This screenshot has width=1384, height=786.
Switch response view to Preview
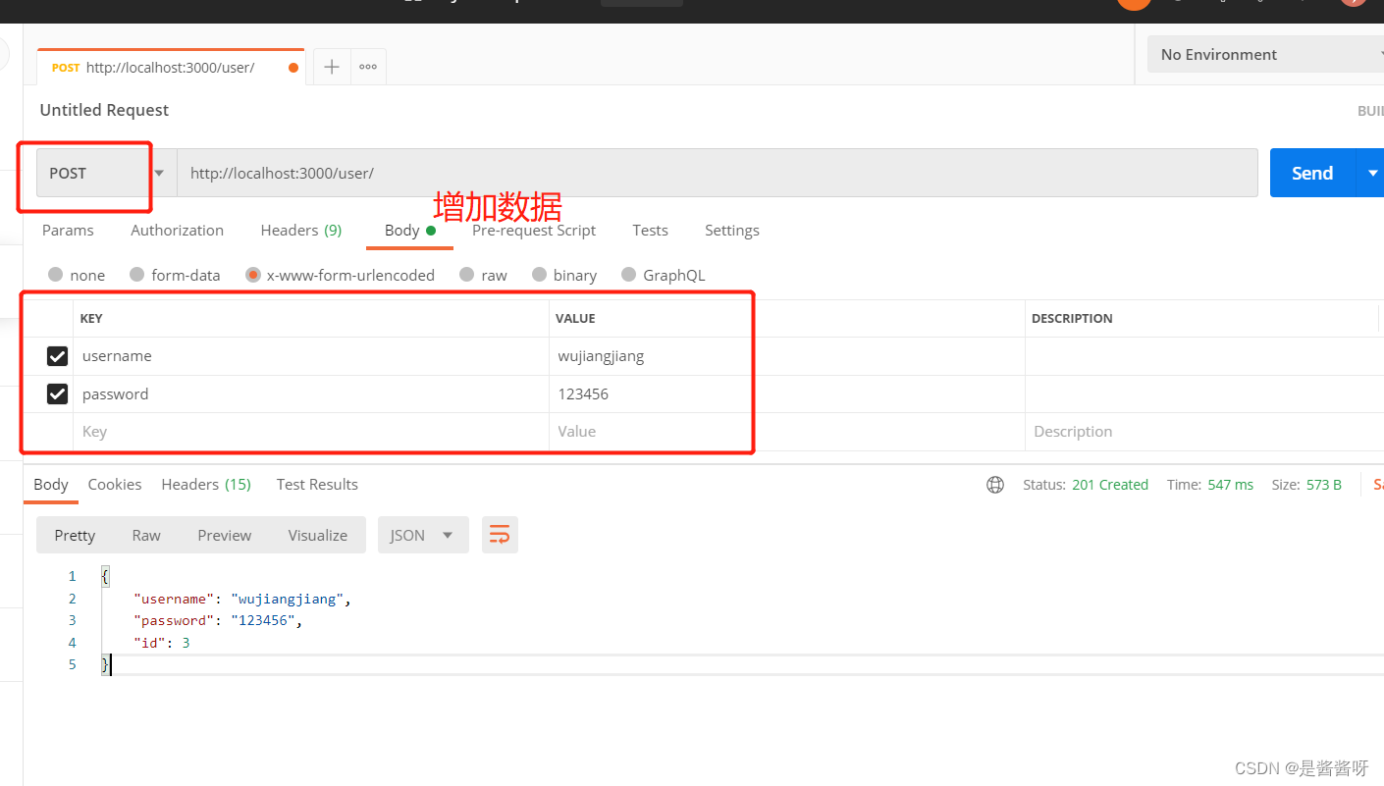(225, 535)
